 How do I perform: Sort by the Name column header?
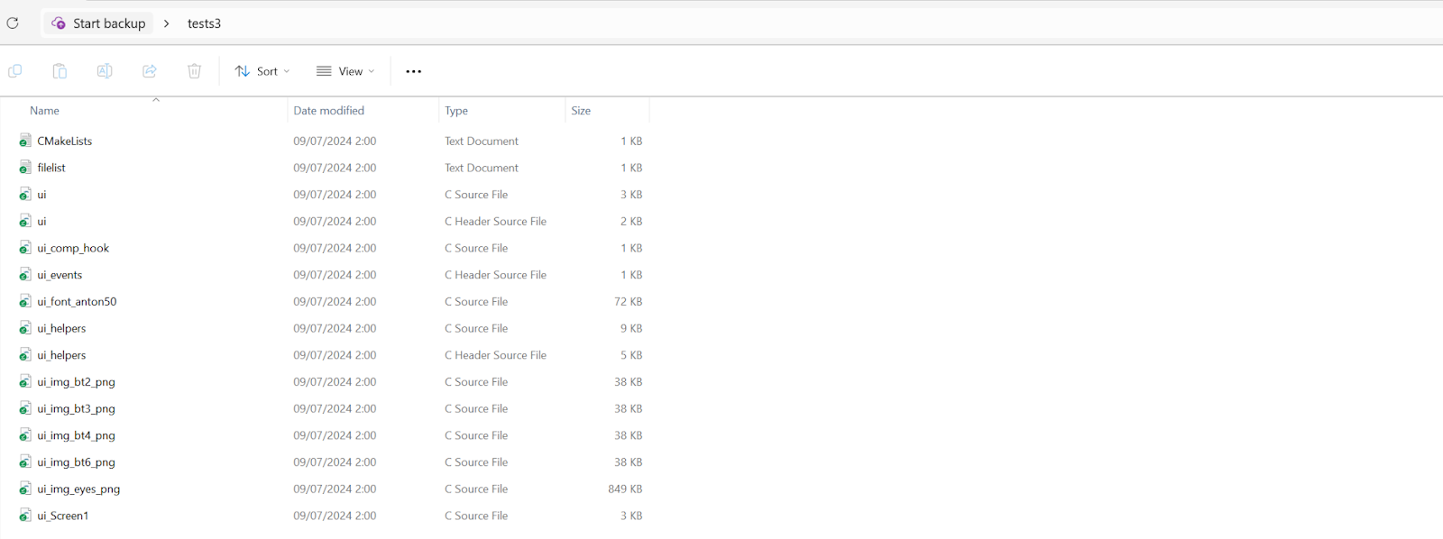[x=44, y=111]
